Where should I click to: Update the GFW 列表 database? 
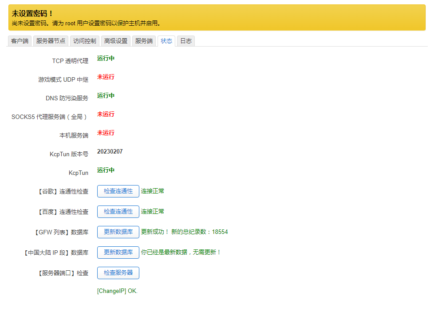coord(118,232)
